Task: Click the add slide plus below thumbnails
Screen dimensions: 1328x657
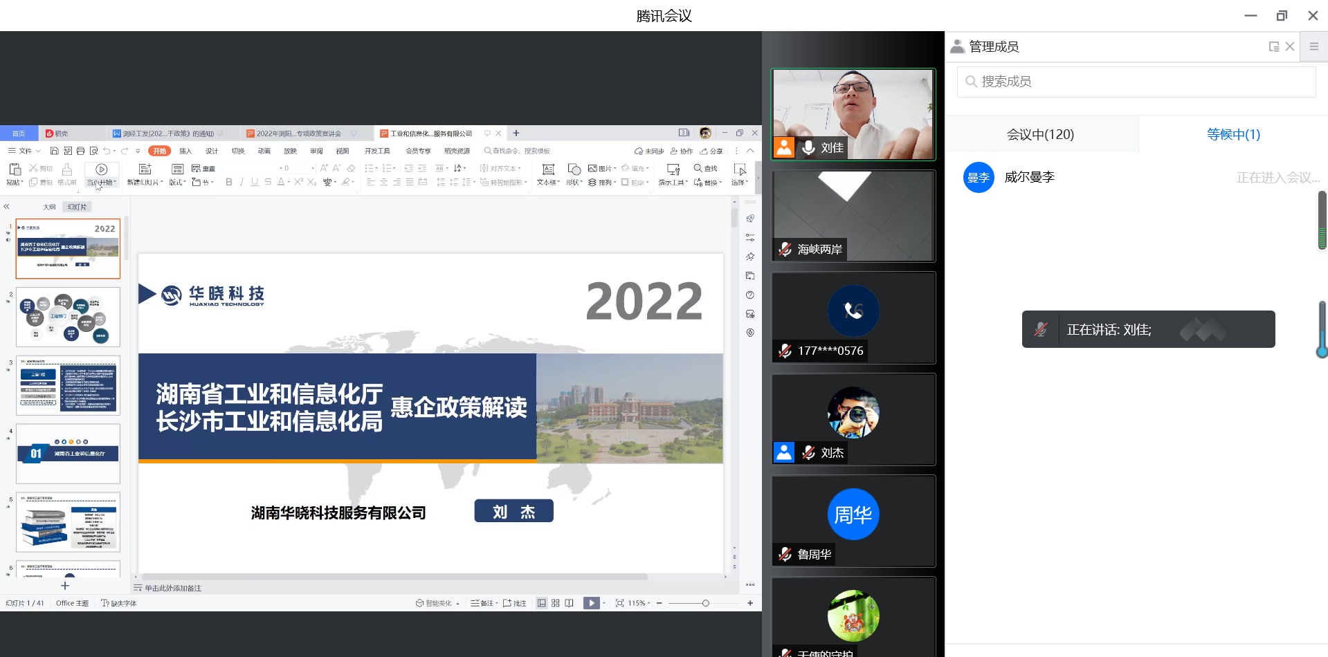Action: click(65, 586)
